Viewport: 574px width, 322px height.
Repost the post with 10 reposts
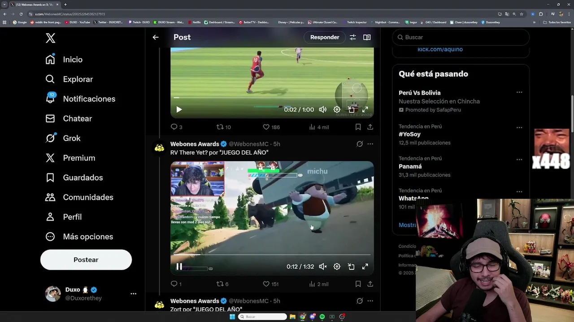click(x=223, y=127)
